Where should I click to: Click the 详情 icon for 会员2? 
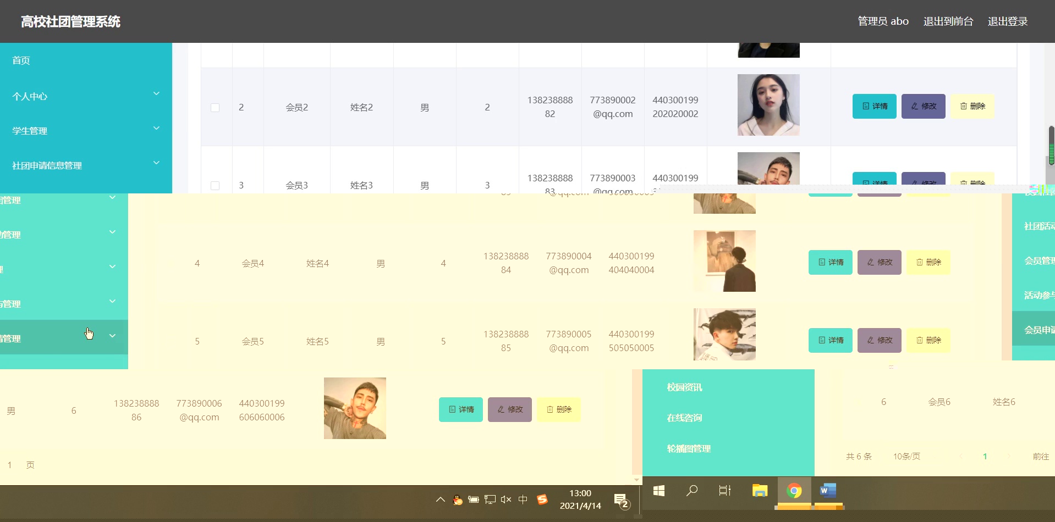tap(874, 106)
